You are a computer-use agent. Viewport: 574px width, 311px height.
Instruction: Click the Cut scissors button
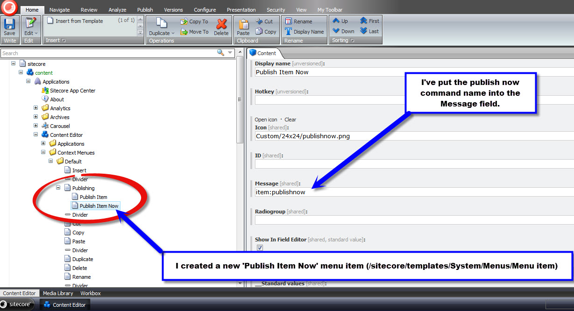(264, 21)
